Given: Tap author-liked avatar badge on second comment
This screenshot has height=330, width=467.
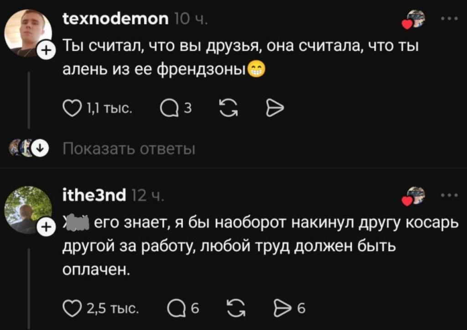Looking at the screenshot, I should click(x=413, y=196).
